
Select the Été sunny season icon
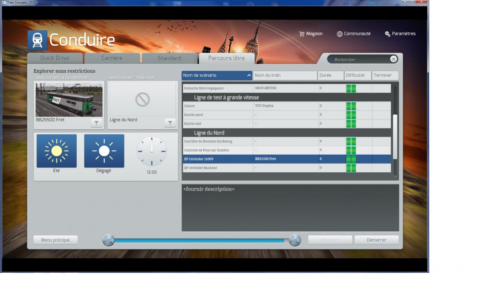(x=56, y=151)
